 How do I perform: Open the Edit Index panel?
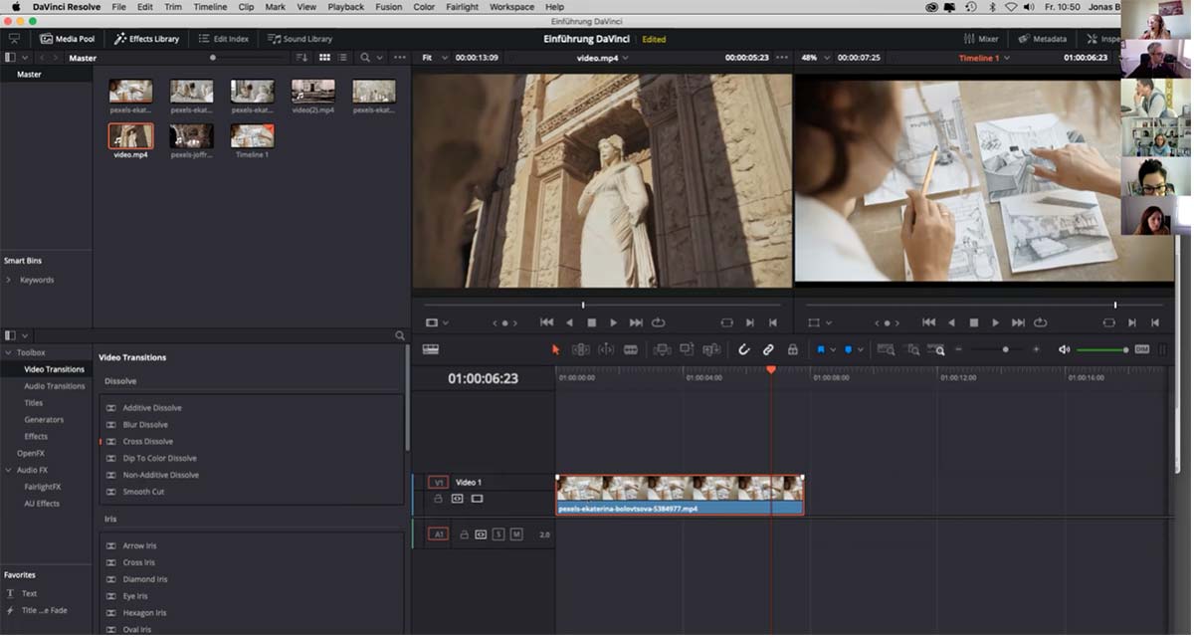click(x=223, y=39)
